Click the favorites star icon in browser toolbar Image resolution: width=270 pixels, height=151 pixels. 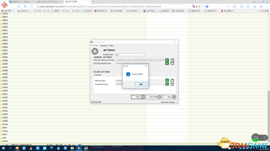[x=261, y=7]
